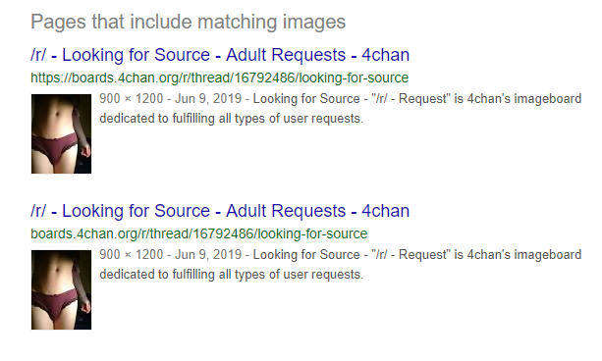
Task: Open the second Looking for Source result title
Action: pos(220,211)
